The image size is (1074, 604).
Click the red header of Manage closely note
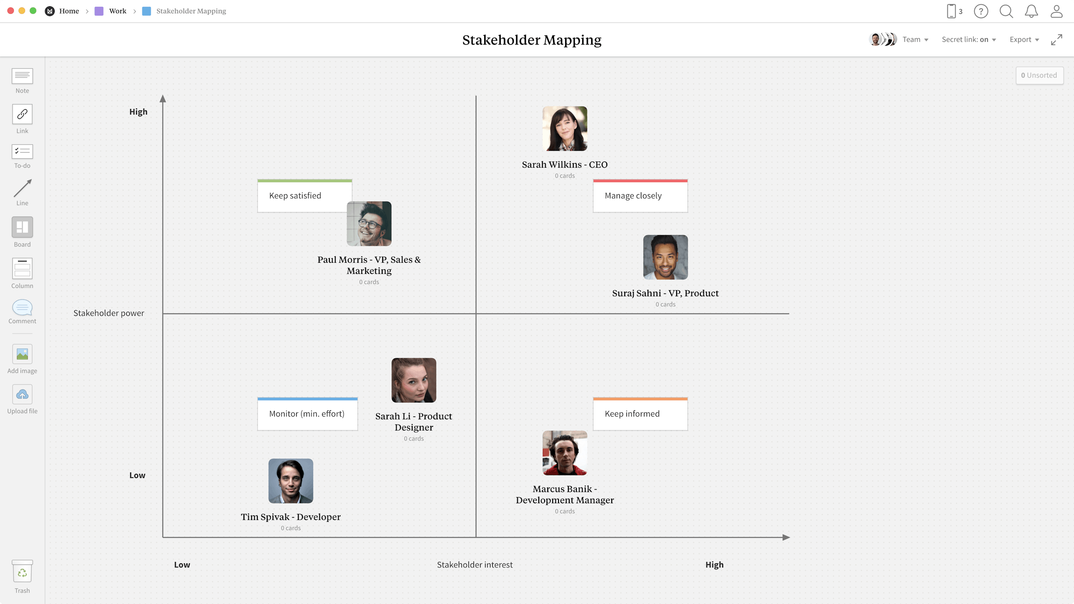coord(640,181)
